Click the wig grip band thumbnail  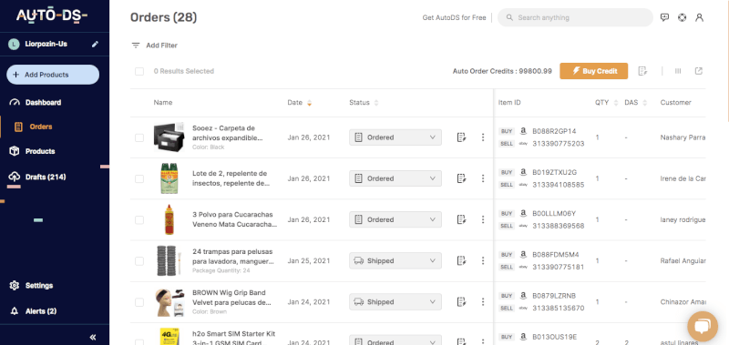pyautogui.click(x=169, y=302)
